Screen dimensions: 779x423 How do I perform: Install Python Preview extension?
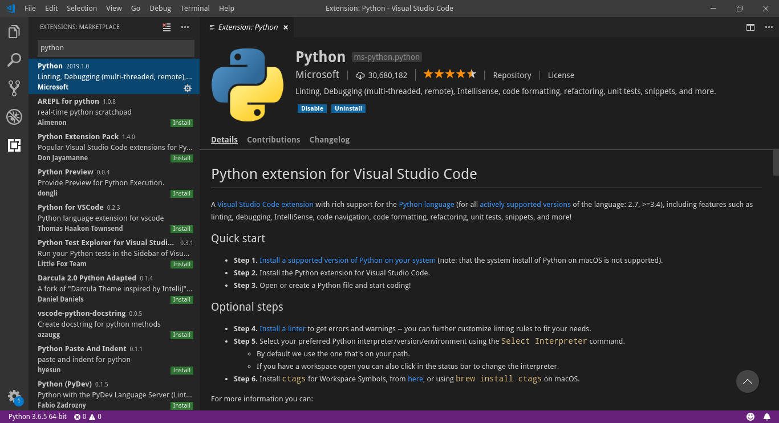pyautogui.click(x=182, y=194)
